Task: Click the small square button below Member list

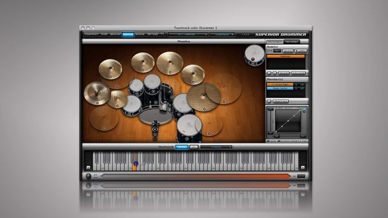Action: click(269, 101)
